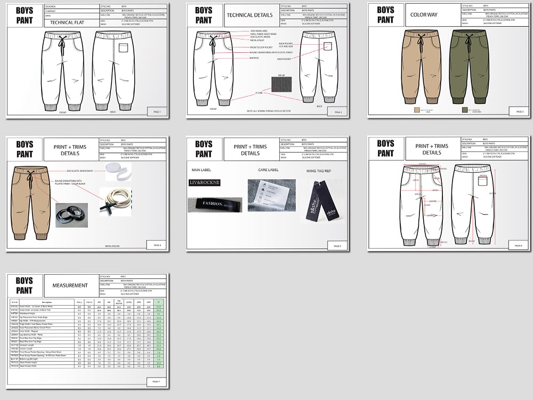Select the 'ADD ELASTIC INSIDE WAIST' callout
Screen dimensions: 533x400
click(x=80, y=171)
